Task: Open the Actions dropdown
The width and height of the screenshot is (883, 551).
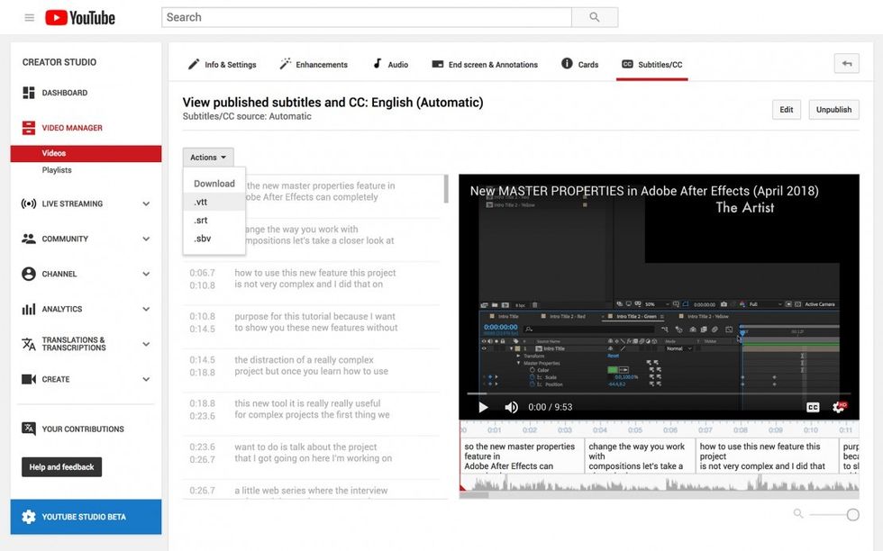Action: (208, 158)
